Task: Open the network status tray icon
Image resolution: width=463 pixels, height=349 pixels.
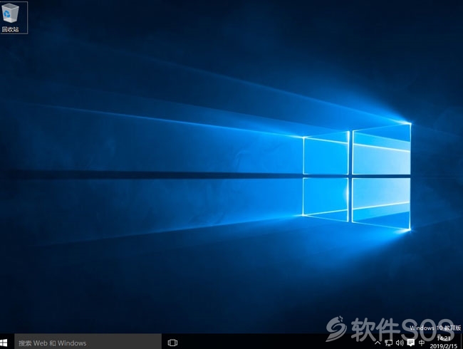Action: coord(388,343)
